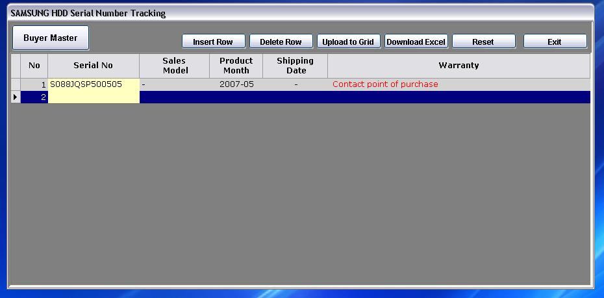Select the Product Month column header

pyautogui.click(x=236, y=66)
